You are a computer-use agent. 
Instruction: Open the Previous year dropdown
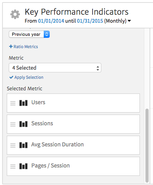coord(29,34)
